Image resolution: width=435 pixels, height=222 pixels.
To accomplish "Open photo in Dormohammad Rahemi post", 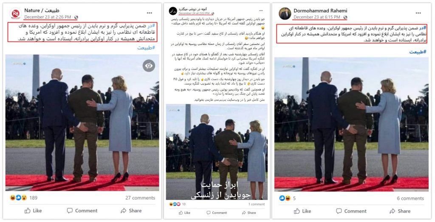I will [351, 124].
